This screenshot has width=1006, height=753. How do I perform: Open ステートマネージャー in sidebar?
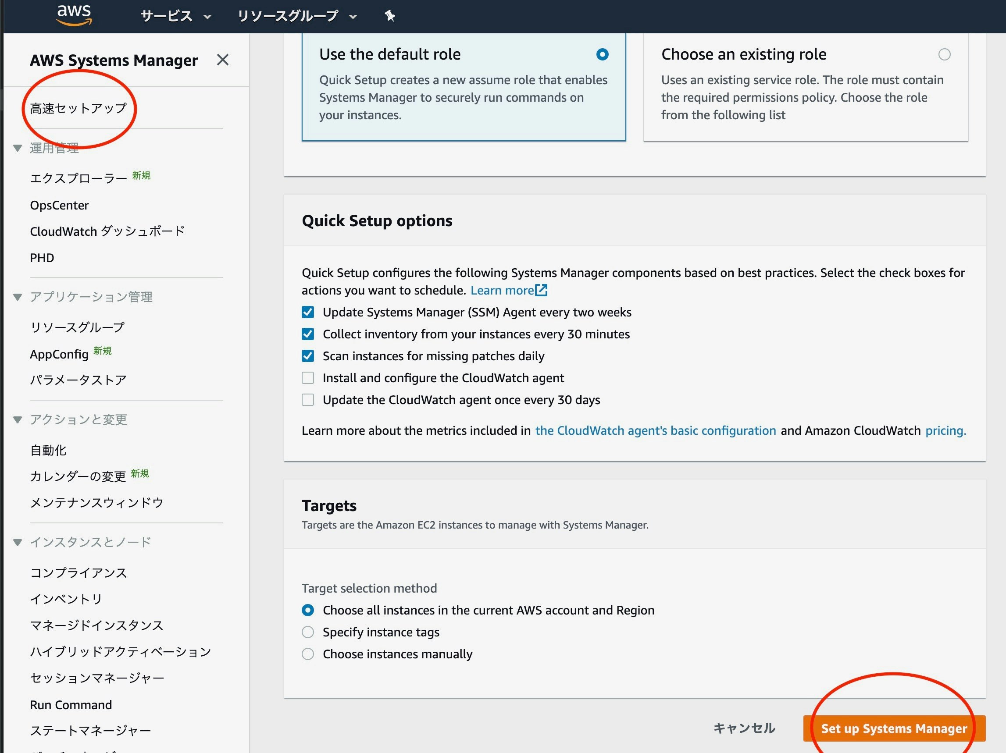point(90,731)
